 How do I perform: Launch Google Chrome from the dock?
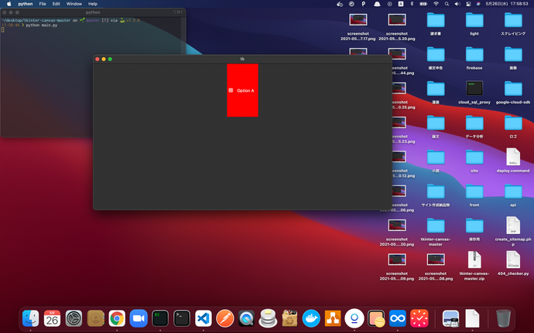point(117,319)
